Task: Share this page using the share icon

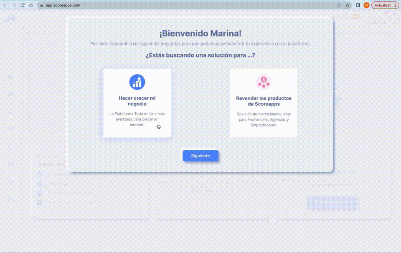Action: (x=339, y=5)
